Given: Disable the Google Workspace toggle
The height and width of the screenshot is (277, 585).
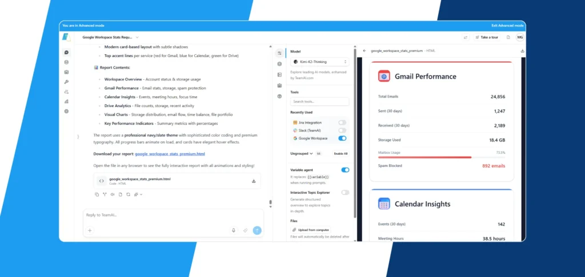Looking at the screenshot, I should coord(342,138).
